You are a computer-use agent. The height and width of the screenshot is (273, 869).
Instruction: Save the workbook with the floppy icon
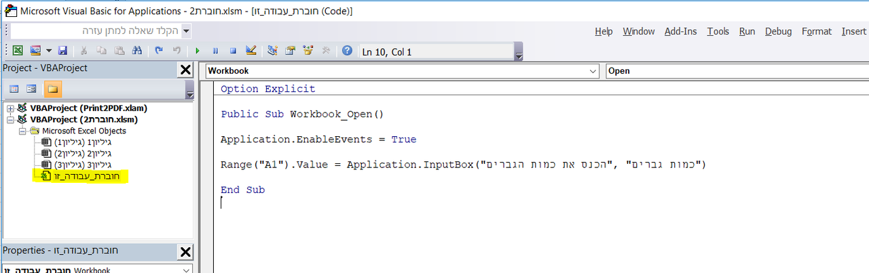pyautogui.click(x=62, y=51)
